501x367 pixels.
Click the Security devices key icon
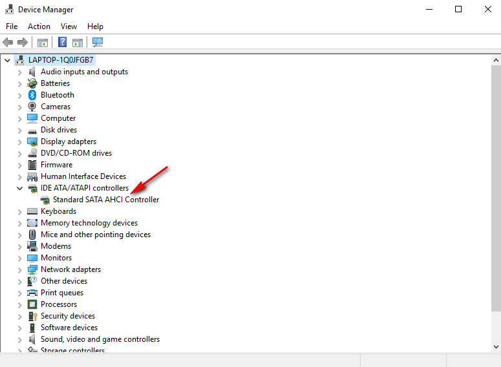click(x=32, y=316)
